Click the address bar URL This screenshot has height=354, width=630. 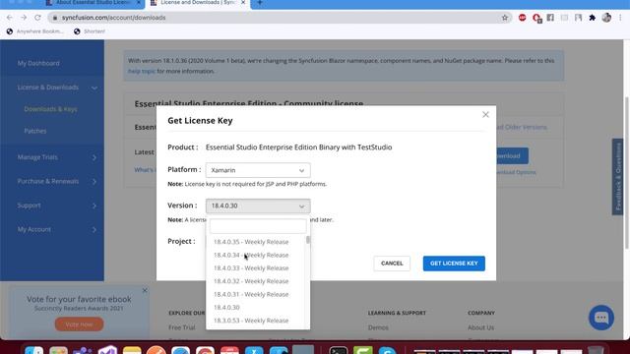[114, 18]
